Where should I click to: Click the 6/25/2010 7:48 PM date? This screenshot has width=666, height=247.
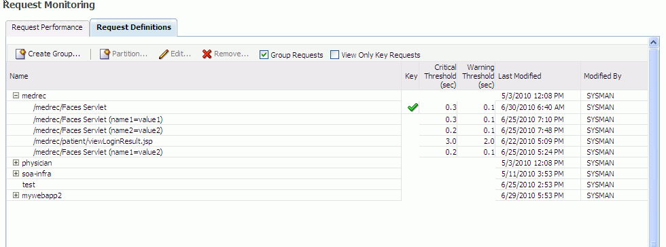(x=533, y=130)
